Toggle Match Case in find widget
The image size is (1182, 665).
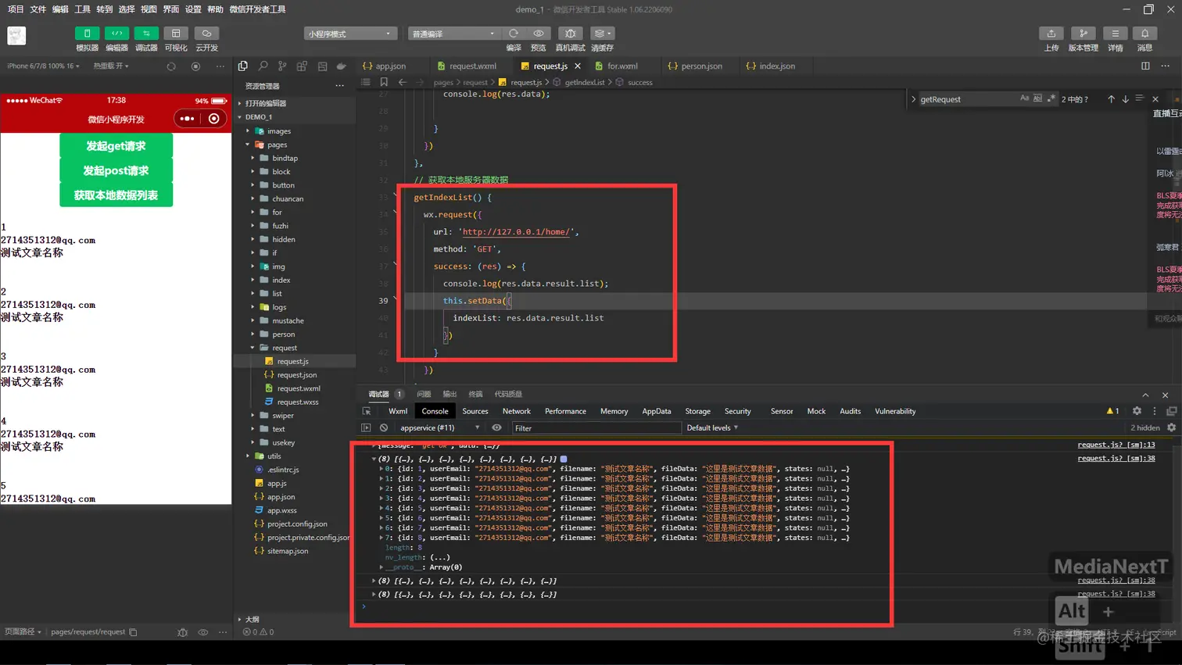pyautogui.click(x=1024, y=98)
